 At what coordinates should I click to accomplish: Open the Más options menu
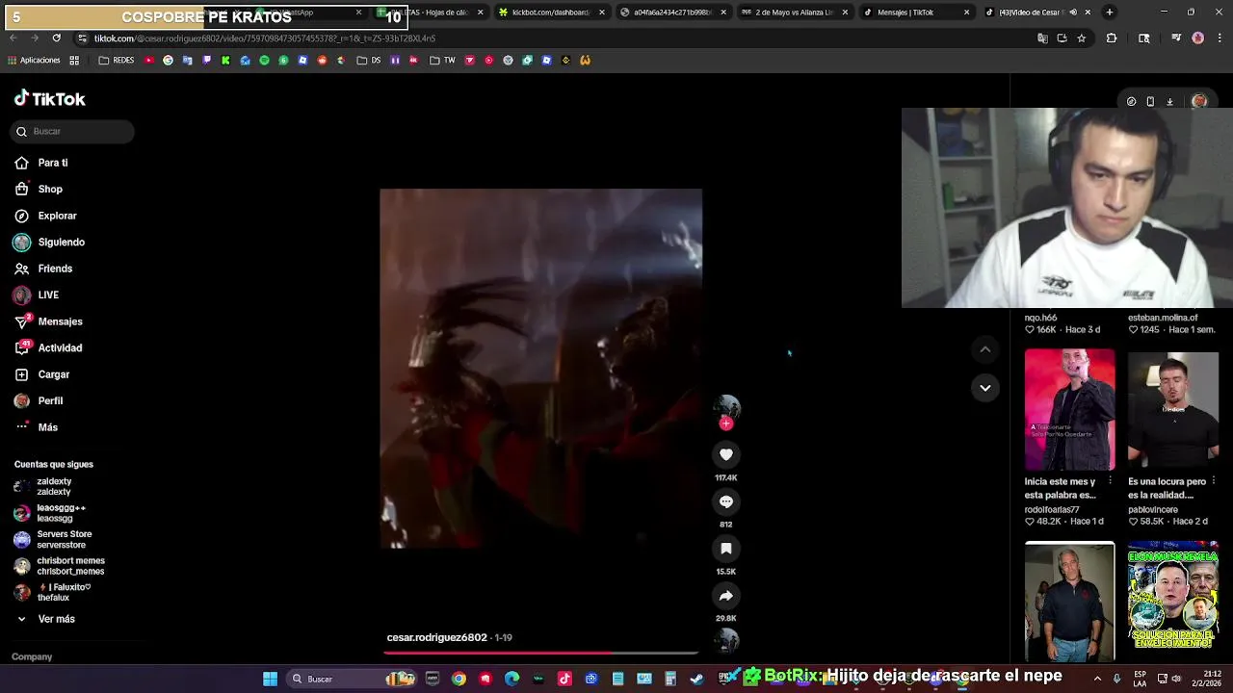pos(36,427)
